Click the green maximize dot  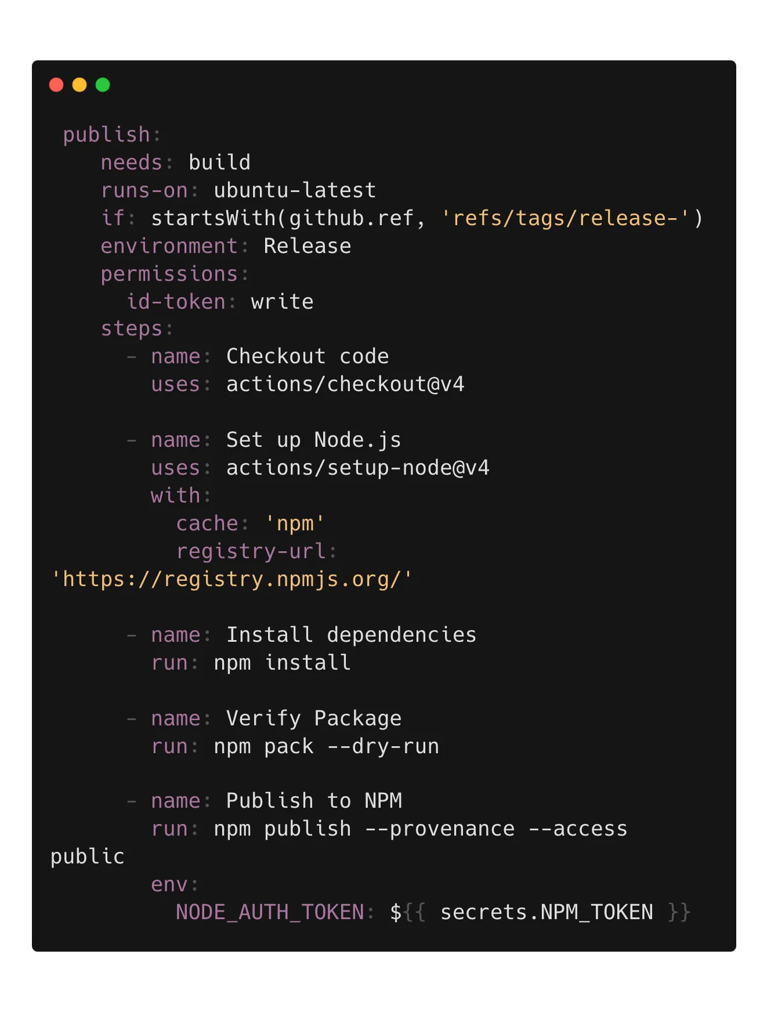tap(103, 85)
